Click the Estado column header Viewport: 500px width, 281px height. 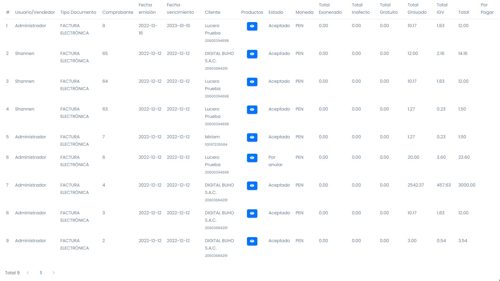coord(276,12)
